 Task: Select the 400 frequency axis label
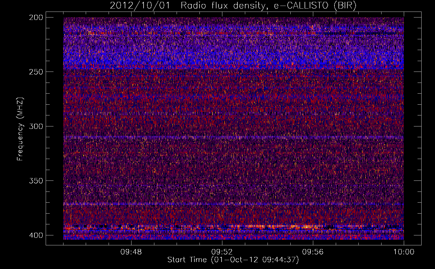(36, 235)
